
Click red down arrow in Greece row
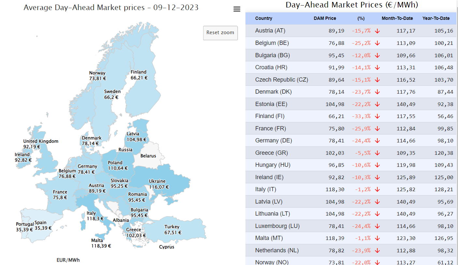coord(377,153)
